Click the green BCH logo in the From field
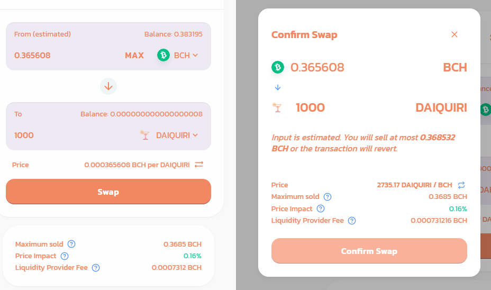 coord(163,55)
